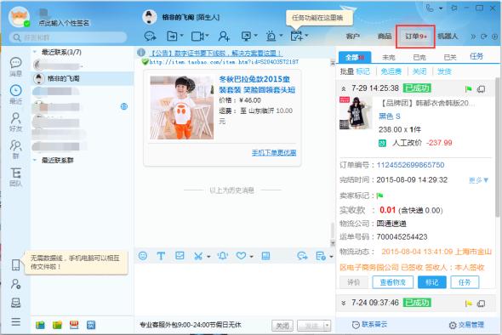
Task: Click the contact settings icon in the sidebar
Action: pos(15,284)
